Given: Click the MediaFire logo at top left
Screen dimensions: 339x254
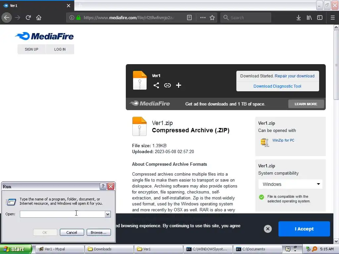Looking at the screenshot, I should (x=44, y=36).
